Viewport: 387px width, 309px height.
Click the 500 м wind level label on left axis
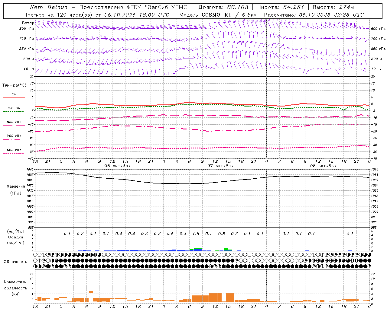tap(29, 59)
